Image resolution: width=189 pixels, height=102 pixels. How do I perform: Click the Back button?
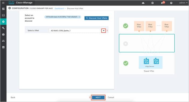[13, 97]
